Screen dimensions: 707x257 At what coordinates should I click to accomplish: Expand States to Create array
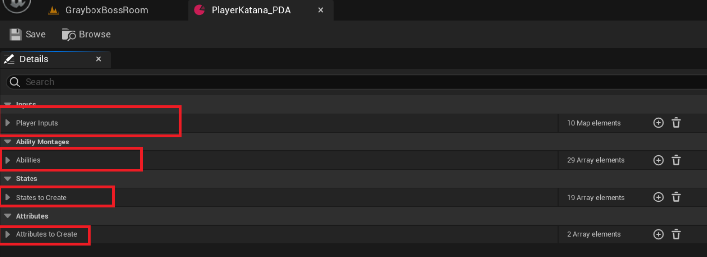[x=8, y=197]
